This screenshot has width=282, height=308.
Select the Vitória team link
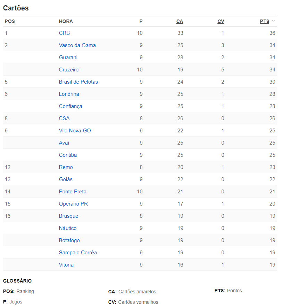click(66, 265)
